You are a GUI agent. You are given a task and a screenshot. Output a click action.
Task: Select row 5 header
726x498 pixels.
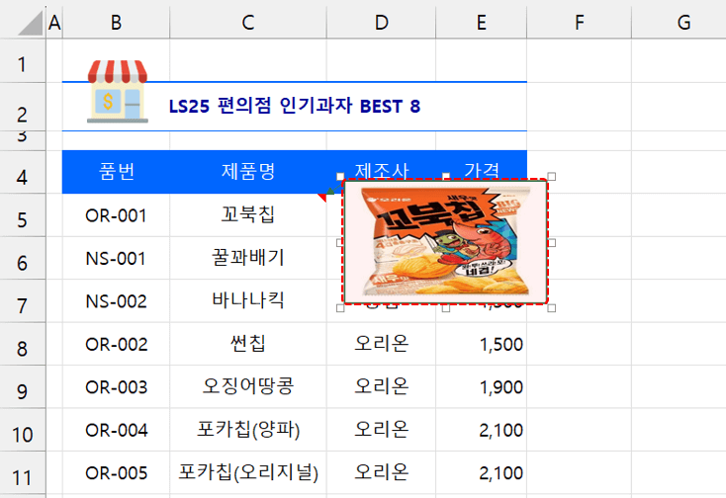click(22, 215)
